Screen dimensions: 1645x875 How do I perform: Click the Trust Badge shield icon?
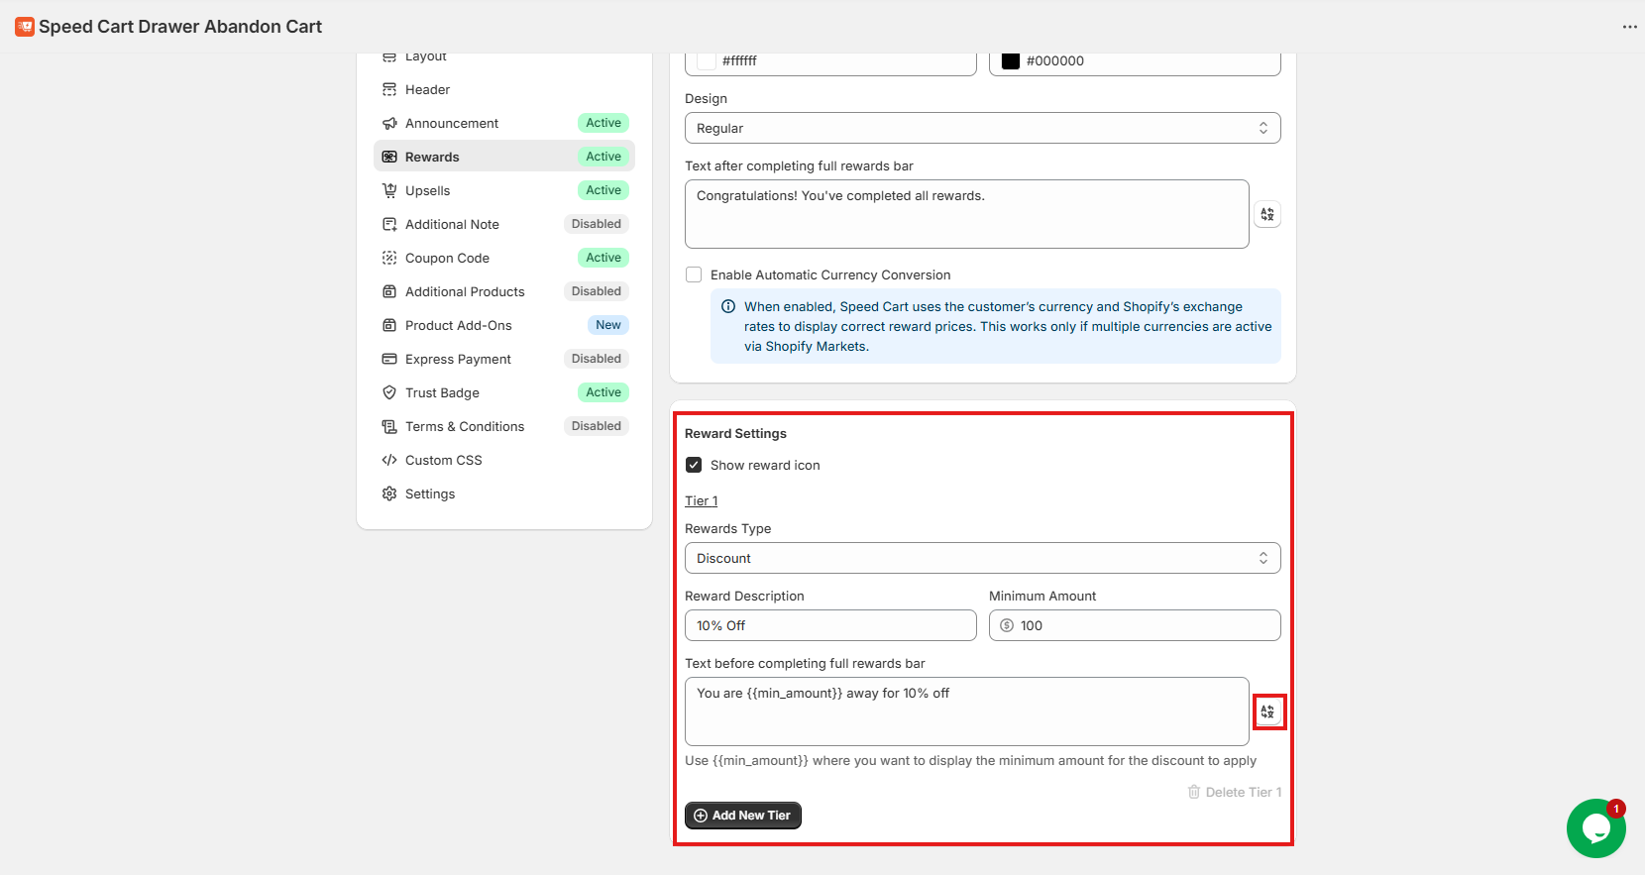click(x=389, y=392)
